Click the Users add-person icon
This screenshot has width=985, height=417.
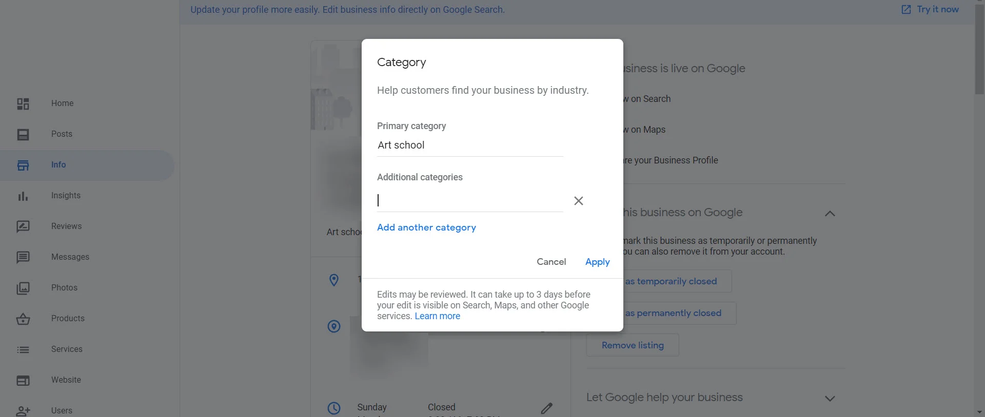click(23, 411)
